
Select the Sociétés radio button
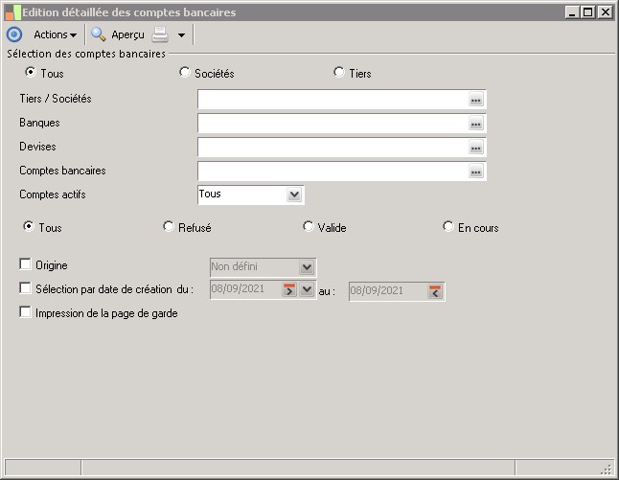point(185,73)
